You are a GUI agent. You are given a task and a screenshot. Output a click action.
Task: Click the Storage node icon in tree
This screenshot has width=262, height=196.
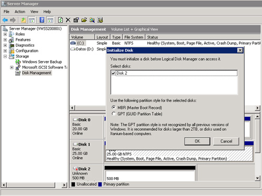click(x=12, y=56)
